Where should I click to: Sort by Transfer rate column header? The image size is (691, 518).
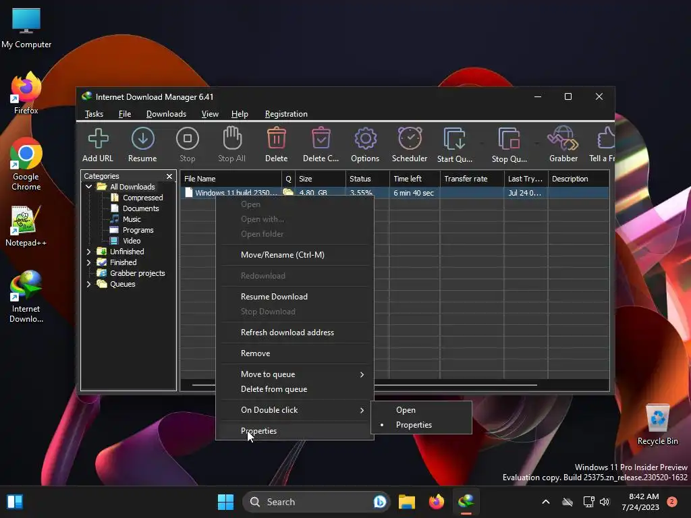tap(472, 179)
